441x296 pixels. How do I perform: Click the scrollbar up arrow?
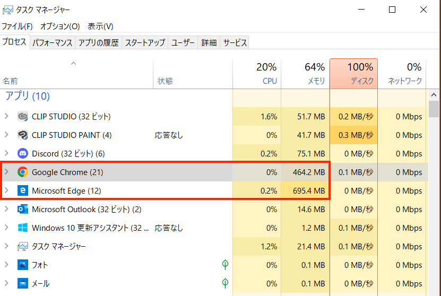pyautogui.click(x=434, y=95)
